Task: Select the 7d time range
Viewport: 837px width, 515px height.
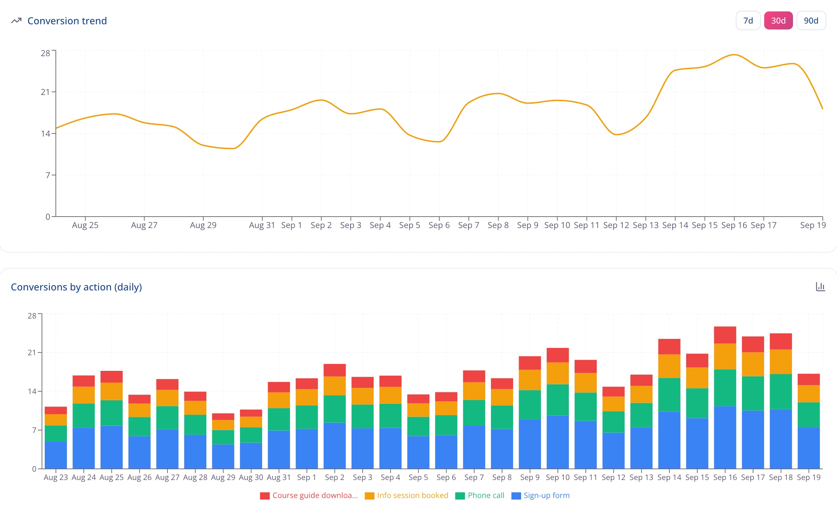Action: [748, 21]
